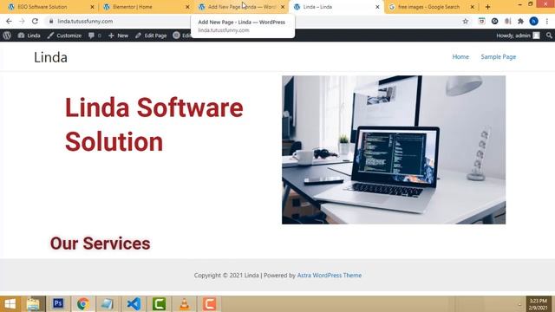Click the Linda Software Solution heading
555x312 pixels.
pyautogui.click(x=154, y=125)
